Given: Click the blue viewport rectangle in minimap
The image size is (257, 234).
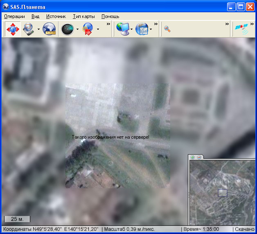Looking at the screenshot, I should point(222,193).
